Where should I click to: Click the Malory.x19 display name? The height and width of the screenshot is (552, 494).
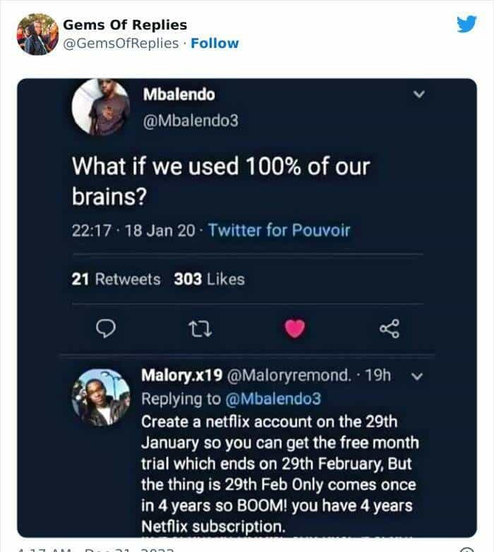click(181, 376)
